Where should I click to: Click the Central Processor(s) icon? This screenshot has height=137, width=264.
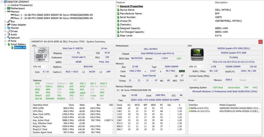tap(9, 5)
